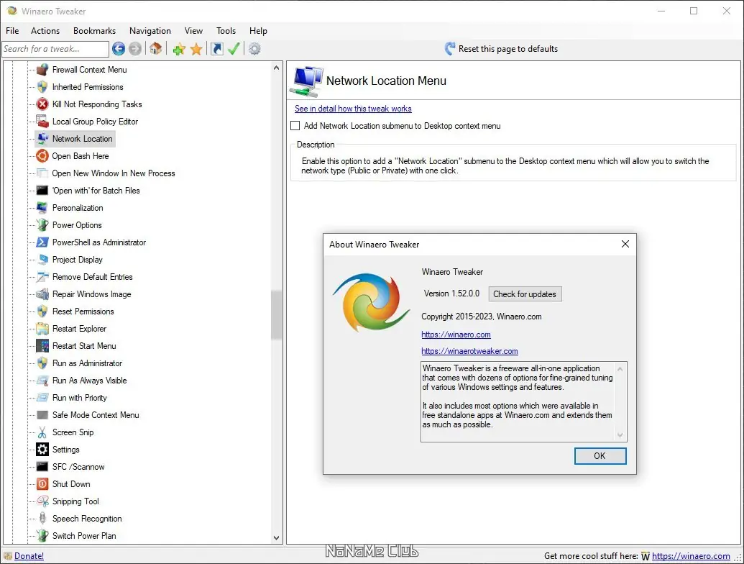744x564 pixels.
Task: Select 'Open with' for Batch Files item
Action: (x=96, y=191)
